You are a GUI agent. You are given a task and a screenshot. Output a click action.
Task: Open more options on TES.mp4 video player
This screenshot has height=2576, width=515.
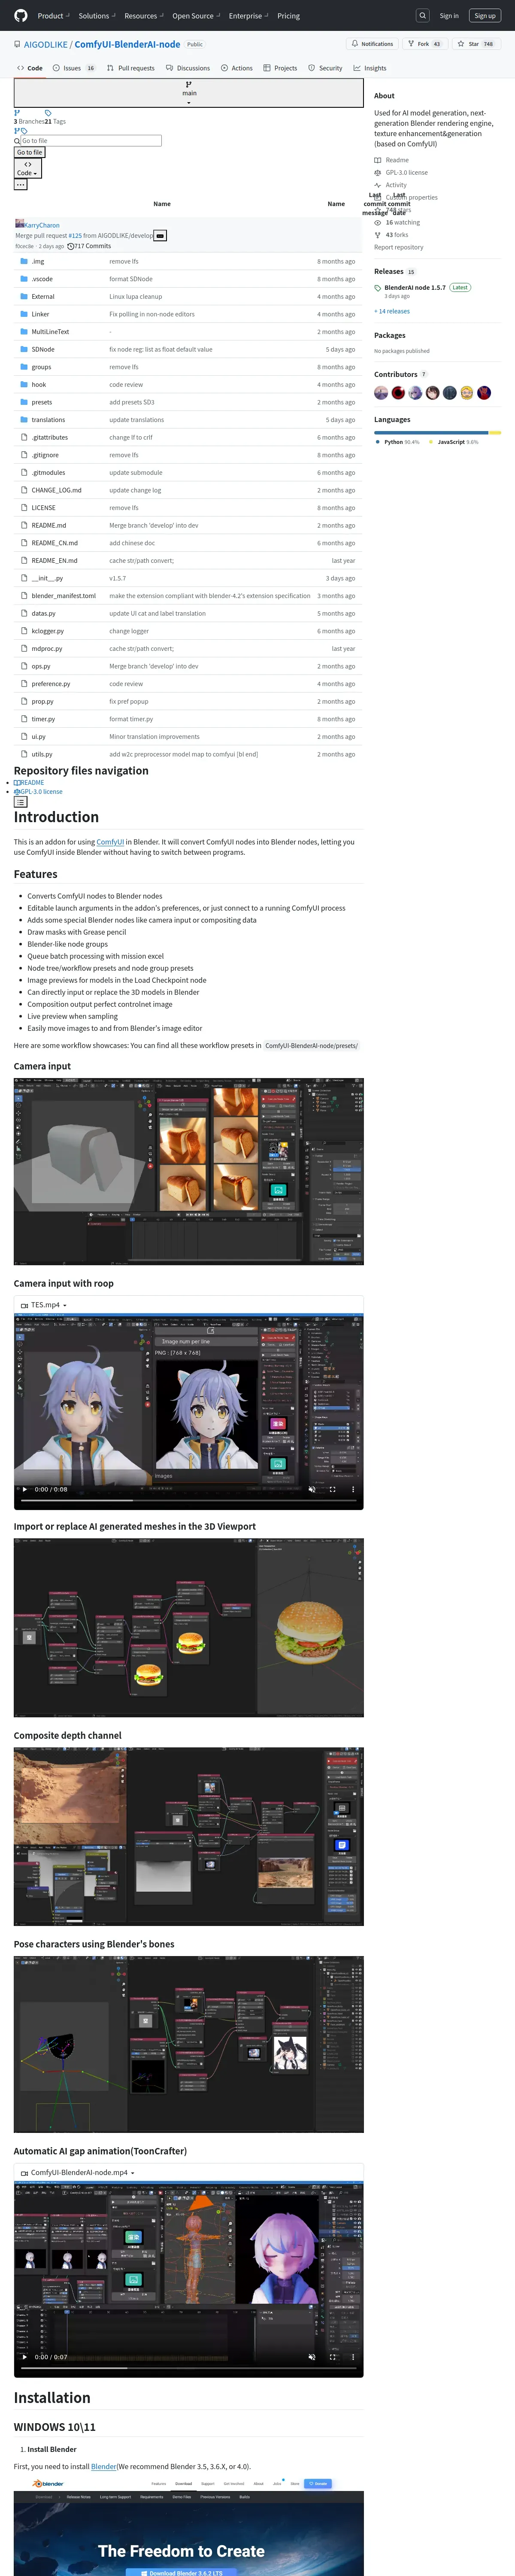click(x=353, y=1490)
